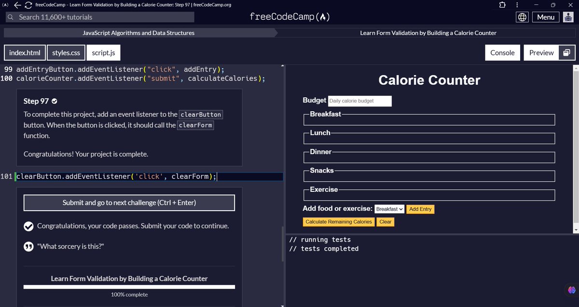This screenshot has width=579, height=307.
Task: Click the Add Entry button
Action: (420, 209)
